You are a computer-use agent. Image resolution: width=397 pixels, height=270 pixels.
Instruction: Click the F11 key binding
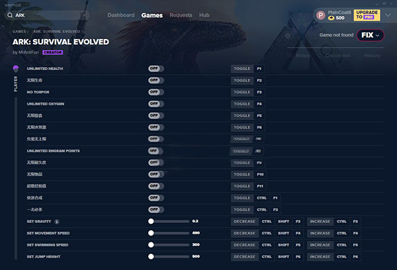tap(260, 186)
